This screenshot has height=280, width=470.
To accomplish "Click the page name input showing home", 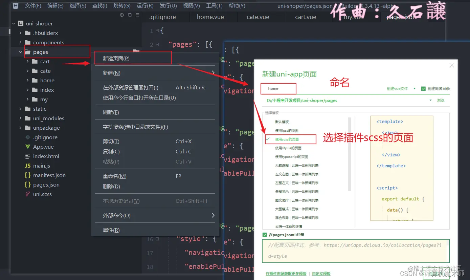I will click(x=278, y=88).
